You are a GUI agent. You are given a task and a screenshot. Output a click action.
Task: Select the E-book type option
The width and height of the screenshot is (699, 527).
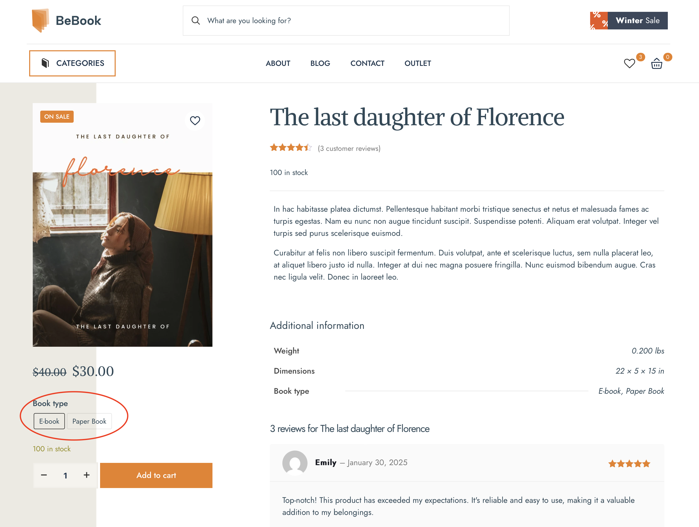click(x=49, y=421)
